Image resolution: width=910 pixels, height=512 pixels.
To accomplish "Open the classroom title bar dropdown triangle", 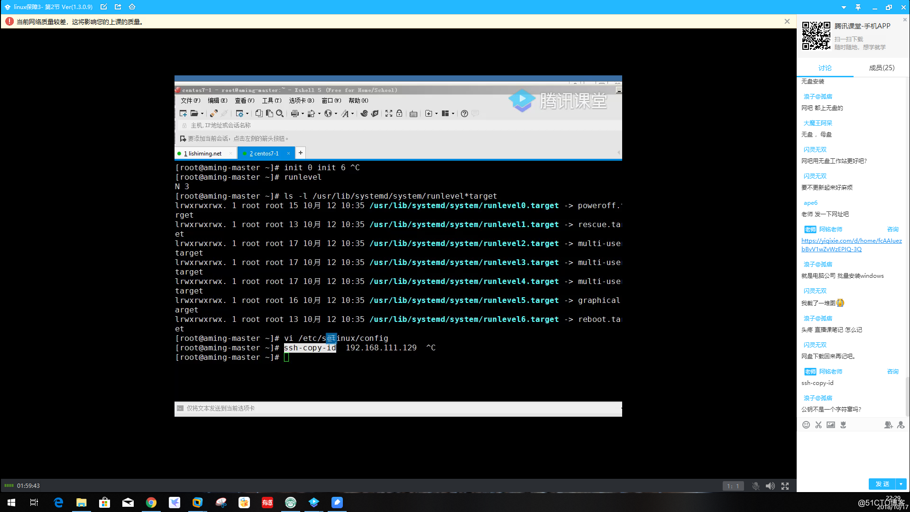I will click(x=844, y=7).
